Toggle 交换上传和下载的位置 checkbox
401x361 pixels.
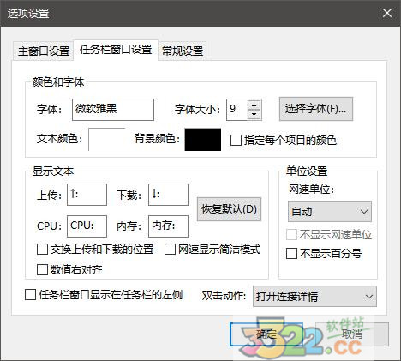pos(42,250)
